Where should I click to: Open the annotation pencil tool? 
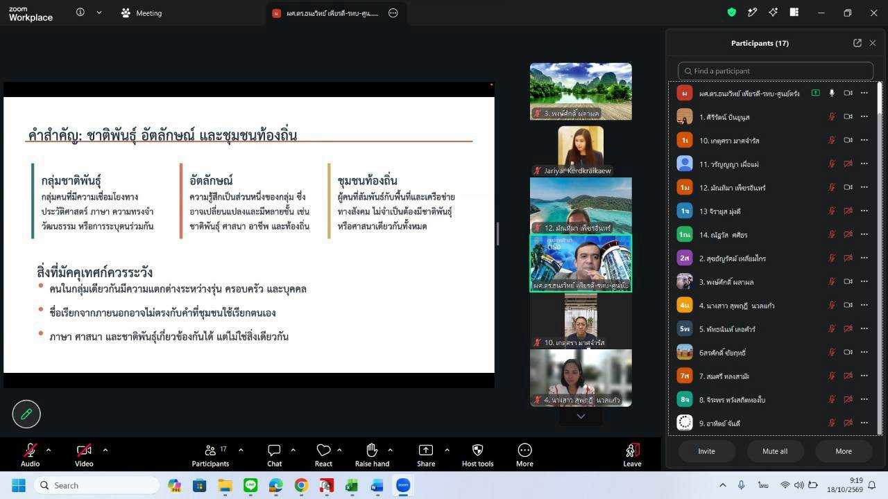tap(26, 414)
